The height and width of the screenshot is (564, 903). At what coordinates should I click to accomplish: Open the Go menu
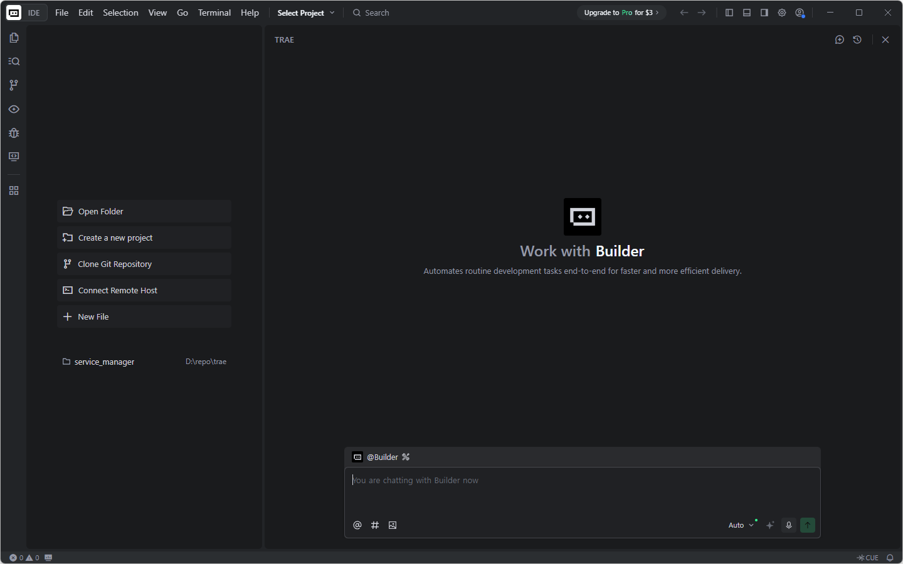pos(182,13)
